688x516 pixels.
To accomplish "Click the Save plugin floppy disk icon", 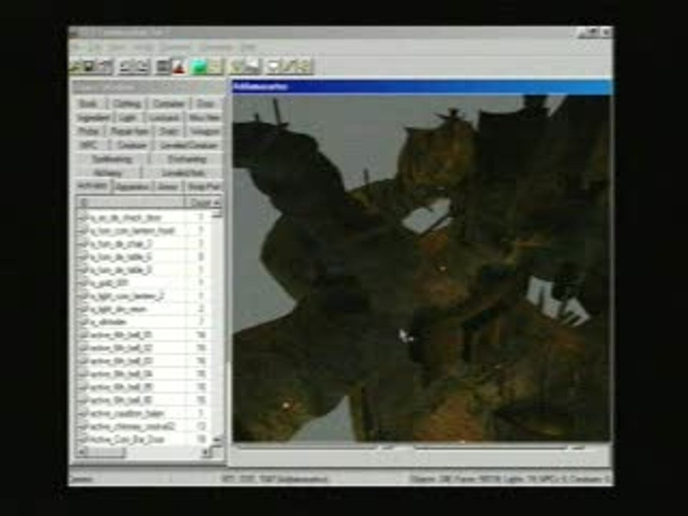I will (89, 66).
